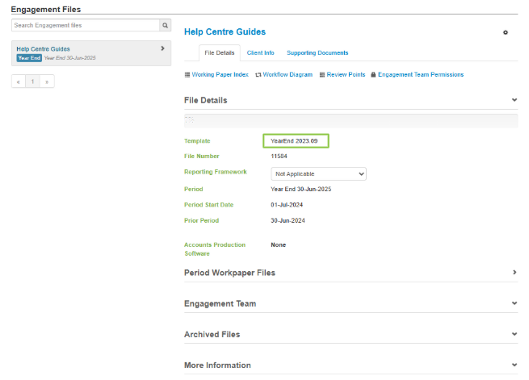Screen dimensions: 529x380
Task: Click the YearEnd 2023.09 template value
Action: [x=295, y=141]
